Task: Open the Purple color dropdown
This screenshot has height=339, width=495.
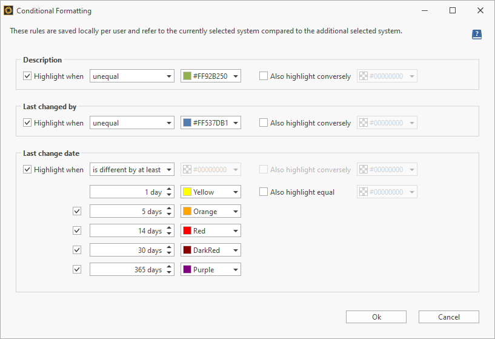Action: (210, 270)
